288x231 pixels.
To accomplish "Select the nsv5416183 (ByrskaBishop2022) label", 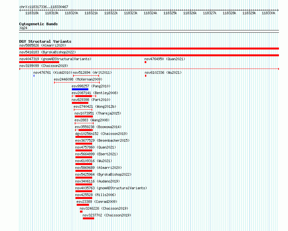I will pos(48,52).
